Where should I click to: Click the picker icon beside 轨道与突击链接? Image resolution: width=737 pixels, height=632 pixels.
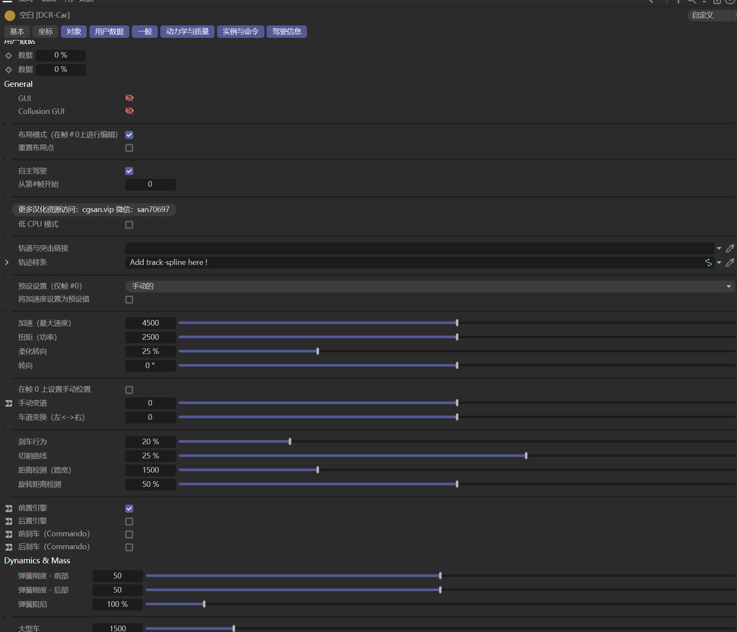[730, 248]
